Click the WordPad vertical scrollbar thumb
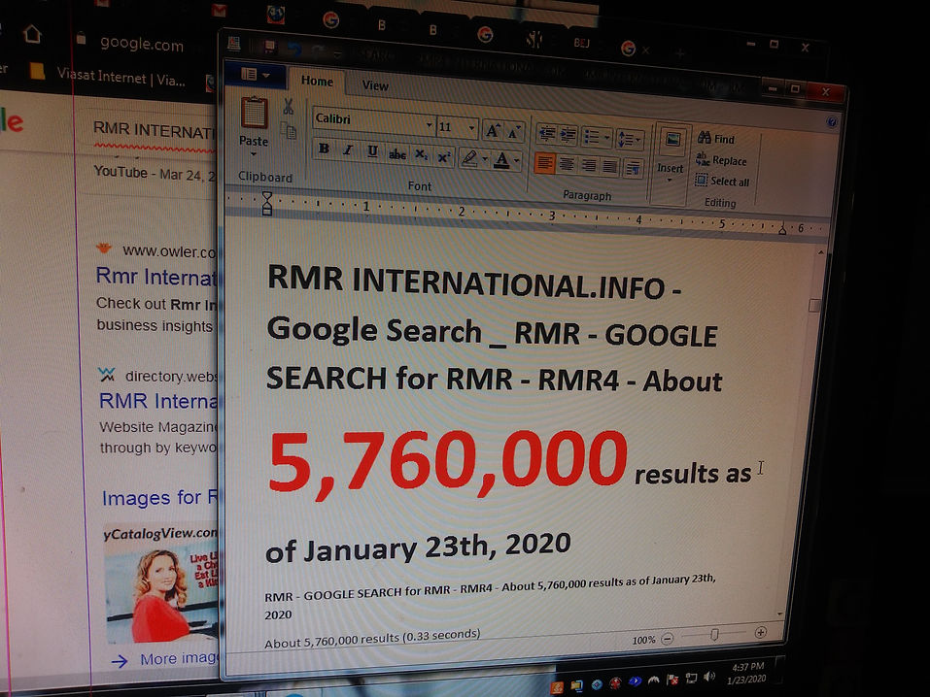Viewport: 930px width, 697px height. pos(815,305)
